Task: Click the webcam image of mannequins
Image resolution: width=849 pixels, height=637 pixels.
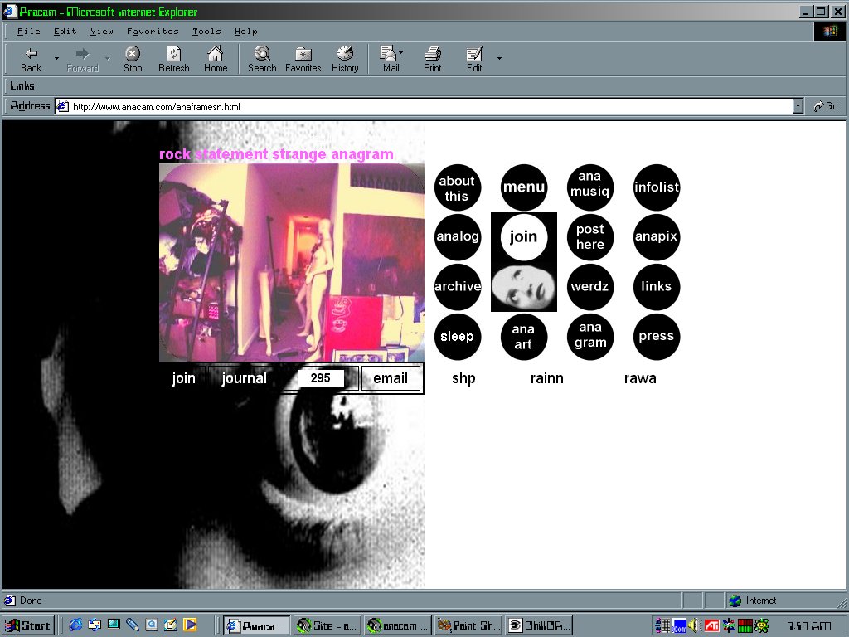Action: [291, 262]
